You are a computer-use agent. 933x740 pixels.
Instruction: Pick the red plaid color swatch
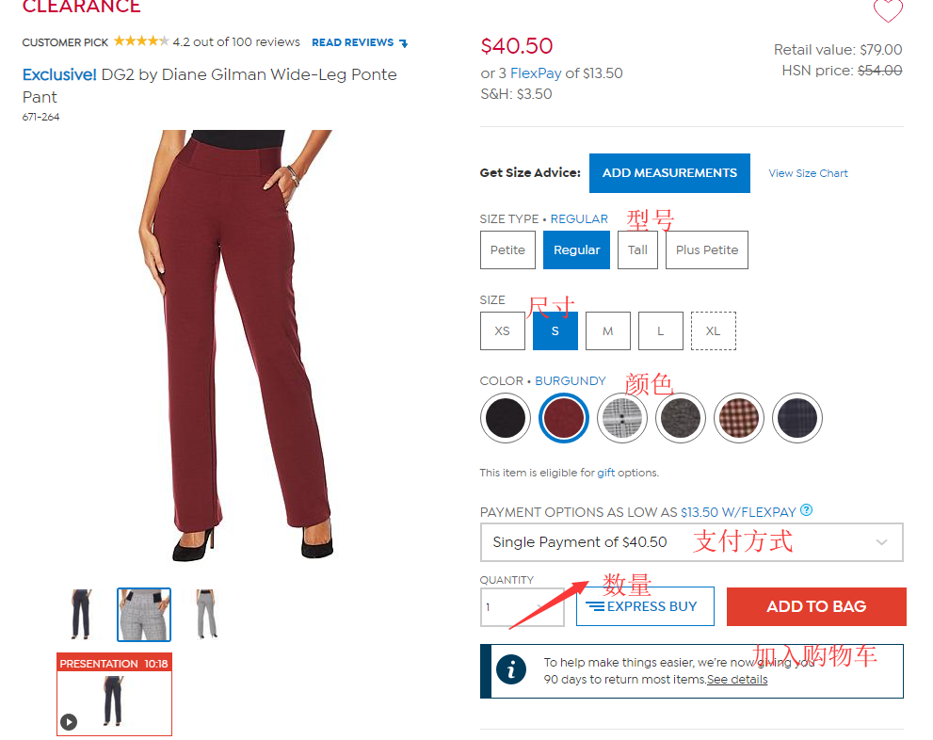point(738,418)
